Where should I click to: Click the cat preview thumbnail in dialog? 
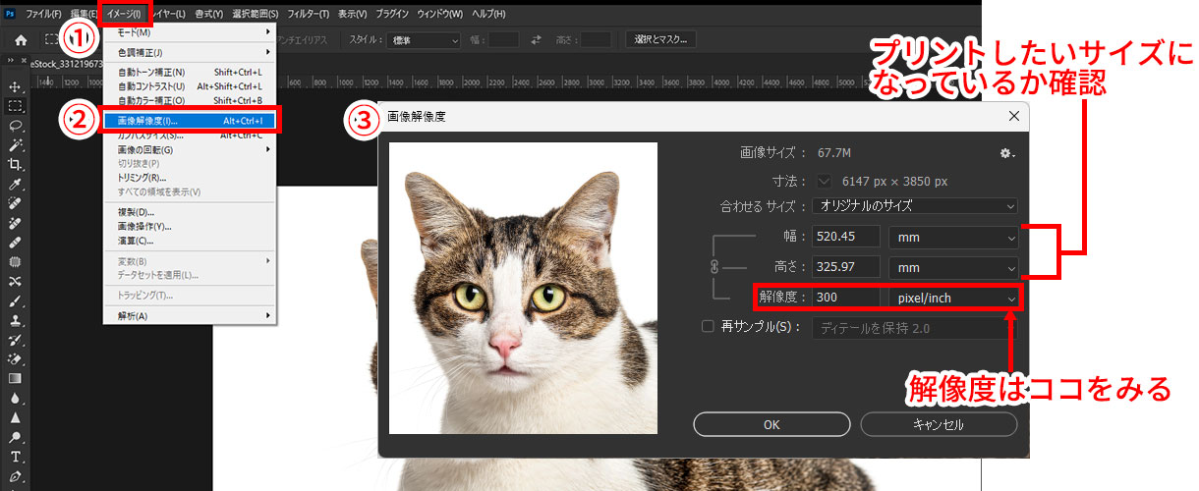[523, 288]
